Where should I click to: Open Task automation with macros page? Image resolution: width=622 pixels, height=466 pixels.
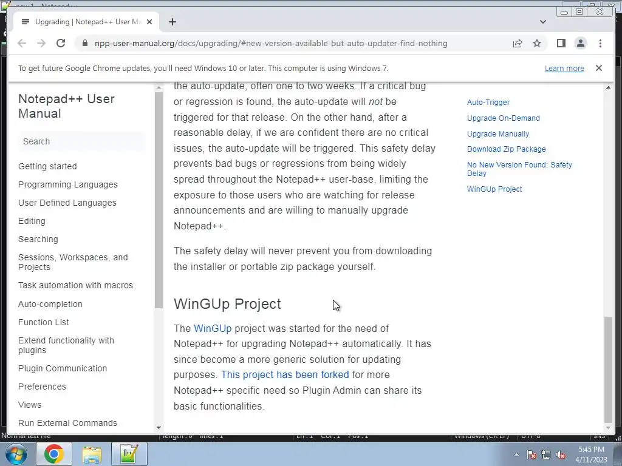[75, 285]
